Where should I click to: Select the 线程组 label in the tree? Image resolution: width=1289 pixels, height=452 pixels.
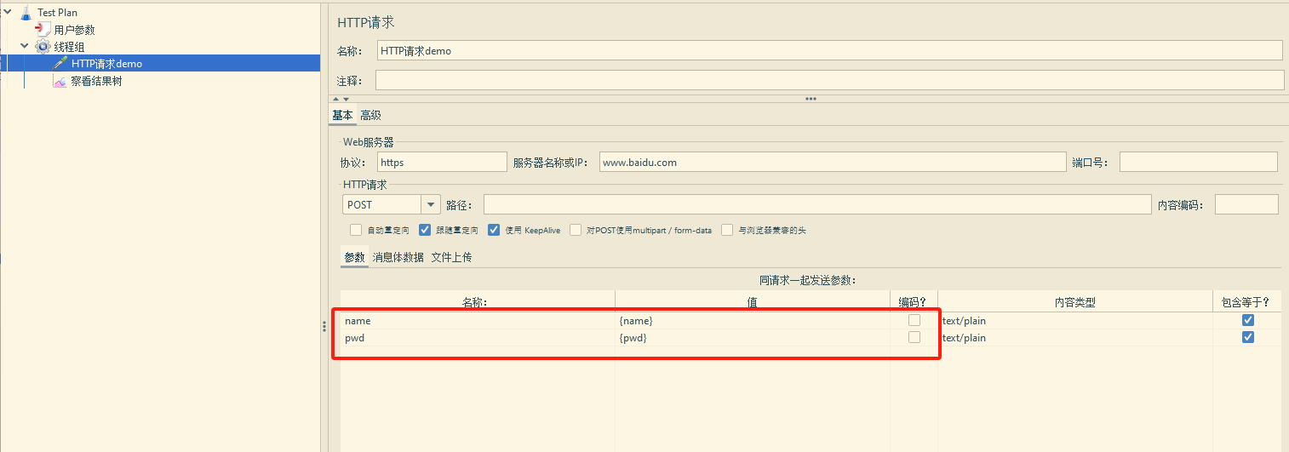[x=69, y=47]
